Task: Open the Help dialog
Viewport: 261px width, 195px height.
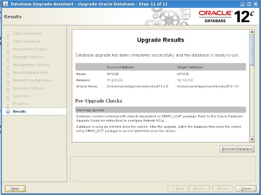Action: click(x=15, y=188)
